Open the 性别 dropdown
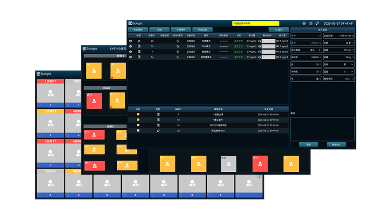 352,64
